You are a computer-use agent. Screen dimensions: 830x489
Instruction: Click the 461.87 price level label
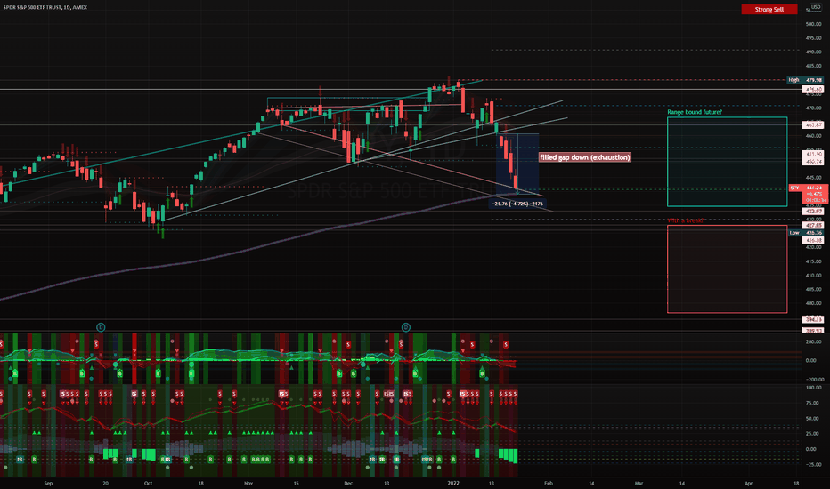pyautogui.click(x=813, y=125)
